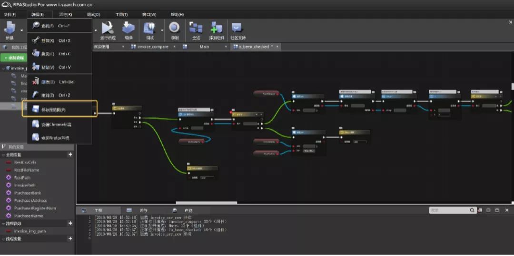This screenshot has height=256, width=514.
Task: Add a global variable with the plus icon
Action: coord(70,155)
